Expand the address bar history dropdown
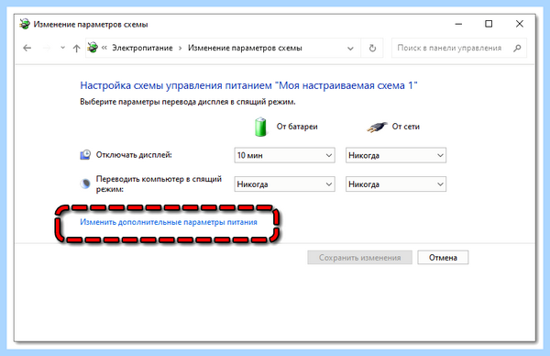 pyautogui.click(x=350, y=49)
